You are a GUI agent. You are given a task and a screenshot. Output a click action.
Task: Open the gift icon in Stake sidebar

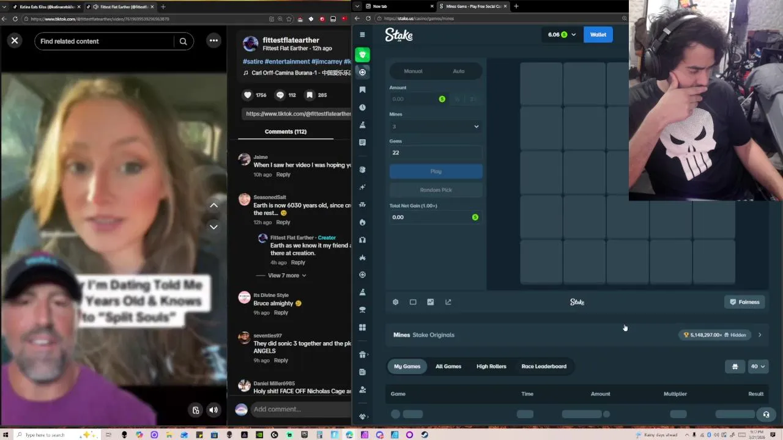point(362,355)
